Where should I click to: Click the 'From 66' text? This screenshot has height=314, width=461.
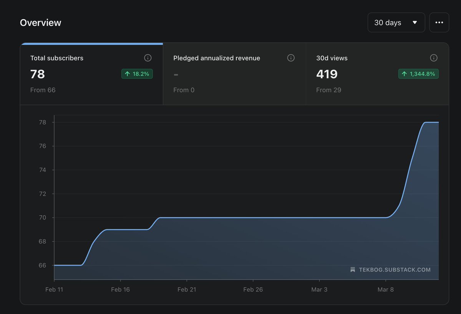click(43, 90)
